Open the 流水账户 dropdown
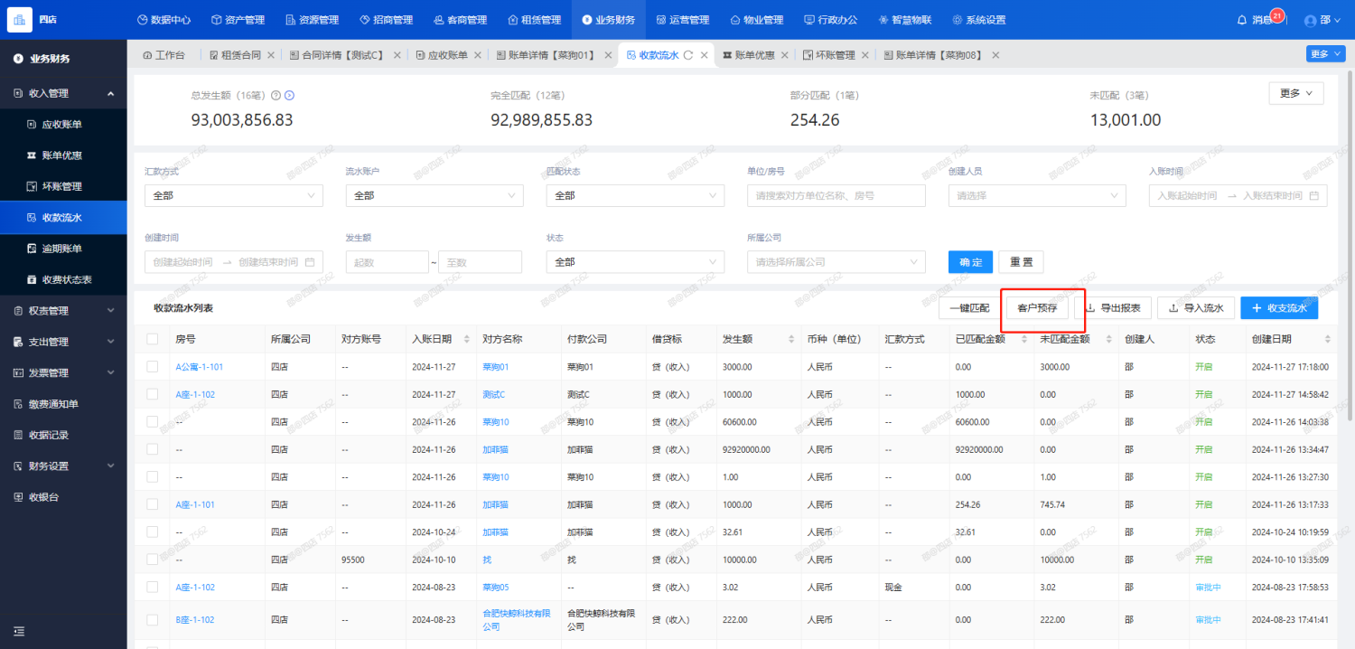 [x=435, y=195]
